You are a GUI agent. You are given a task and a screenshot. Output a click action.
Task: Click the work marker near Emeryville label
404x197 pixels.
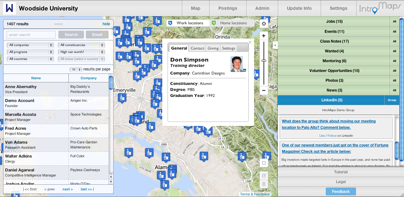(122, 98)
